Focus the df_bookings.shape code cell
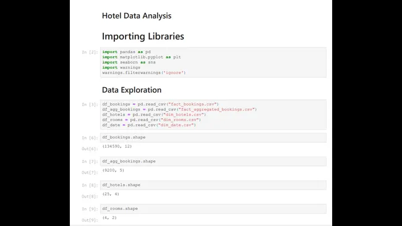402x226 pixels. click(213, 138)
